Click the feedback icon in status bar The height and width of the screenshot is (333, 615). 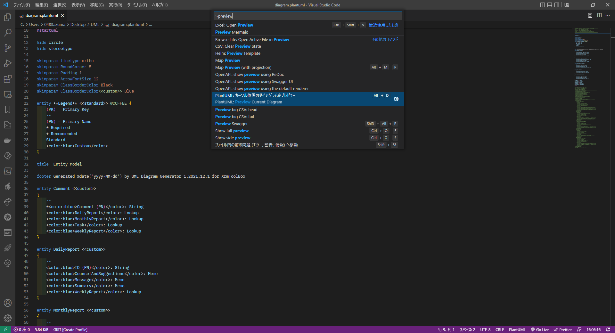coord(579,329)
